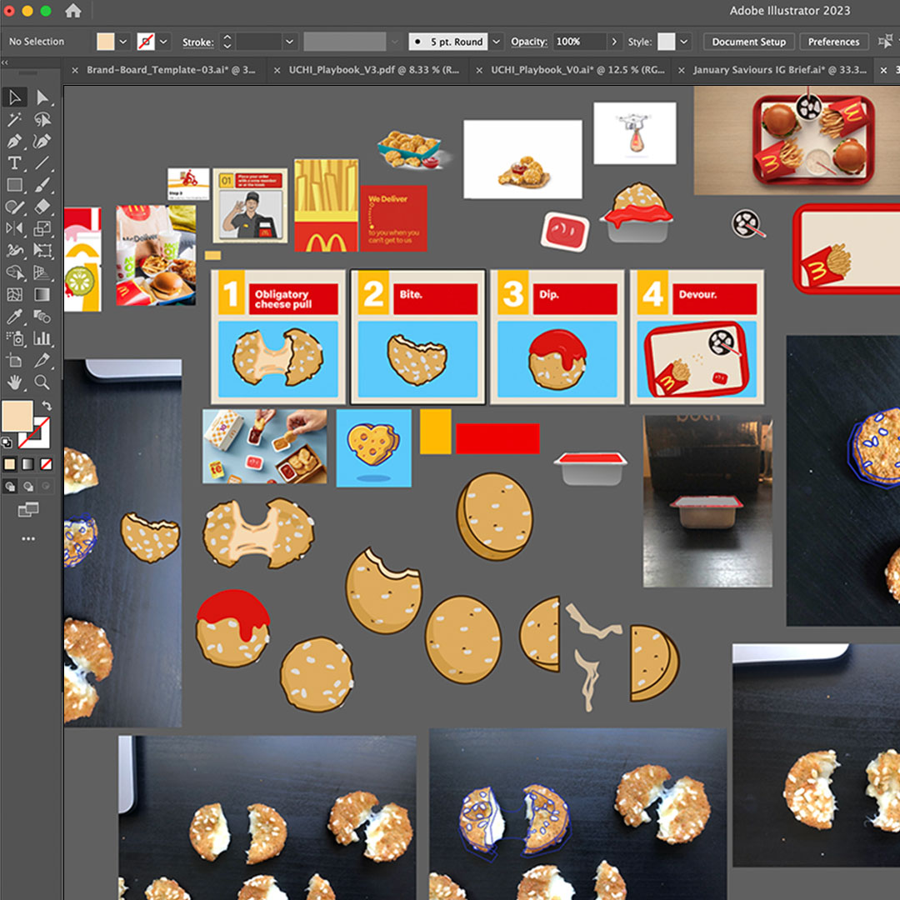Viewport: 900px width, 900px height.
Task: Select the Line Segment tool
Action: point(42,163)
